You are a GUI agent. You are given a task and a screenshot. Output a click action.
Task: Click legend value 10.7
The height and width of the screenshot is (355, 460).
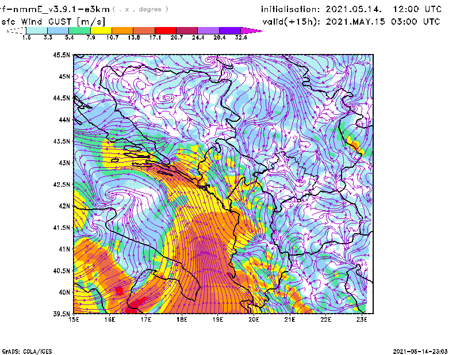(112, 37)
